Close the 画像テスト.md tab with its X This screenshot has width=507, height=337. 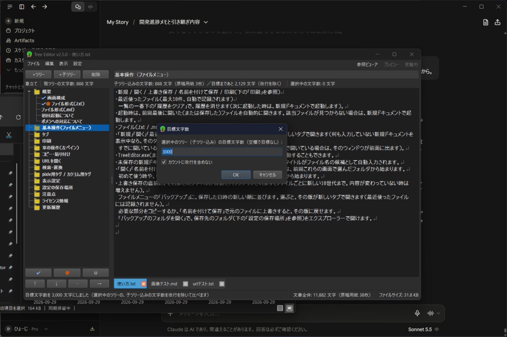tap(185, 284)
